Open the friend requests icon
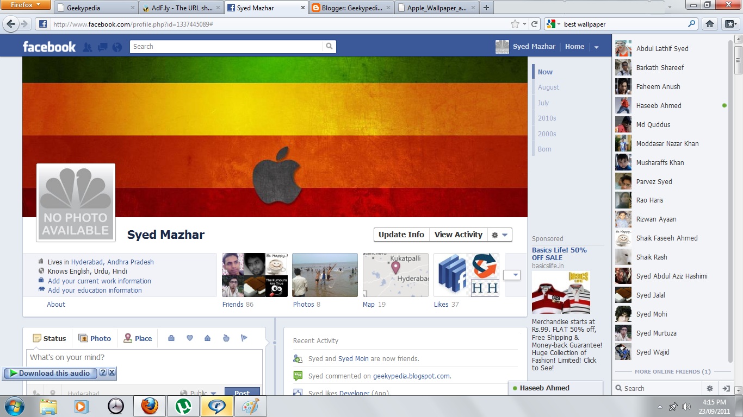Screen dimensions: 743x417 point(87,47)
